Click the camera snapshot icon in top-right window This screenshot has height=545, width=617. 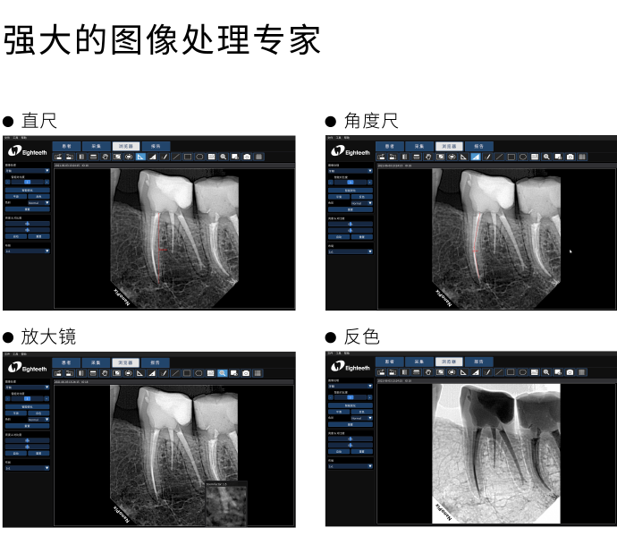click(570, 157)
